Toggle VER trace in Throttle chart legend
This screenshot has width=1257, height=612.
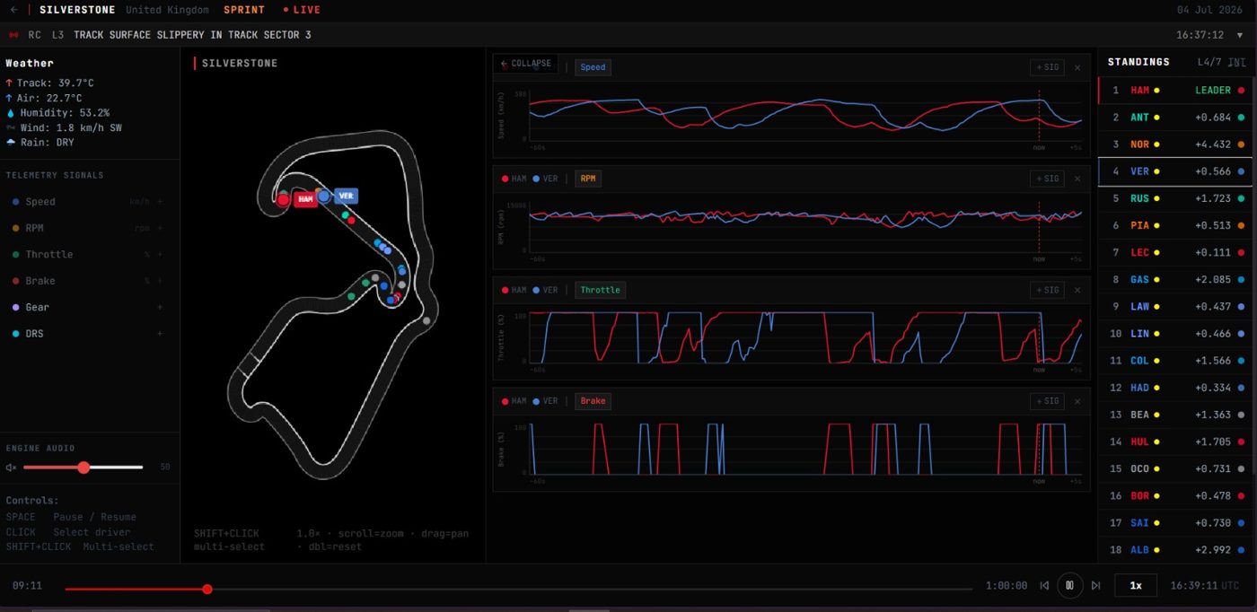545,290
